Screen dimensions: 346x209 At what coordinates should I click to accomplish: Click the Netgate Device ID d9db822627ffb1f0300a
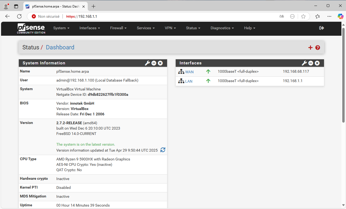coord(108,94)
